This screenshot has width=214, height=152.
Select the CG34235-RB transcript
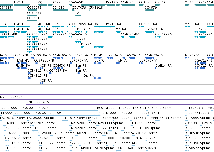(33, 42)
